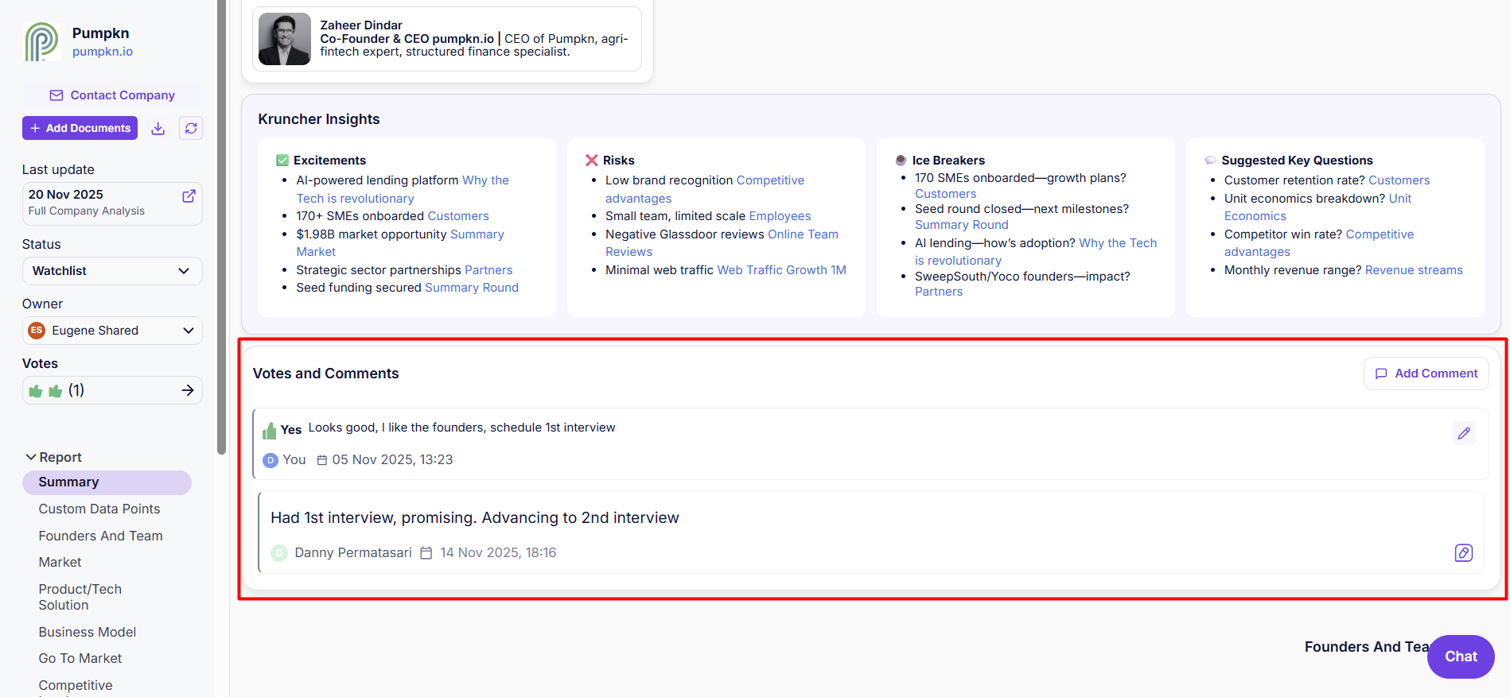This screenshot has width=1510, height=697.
Task: Click the Add Documents button
Action: (80, 129)
